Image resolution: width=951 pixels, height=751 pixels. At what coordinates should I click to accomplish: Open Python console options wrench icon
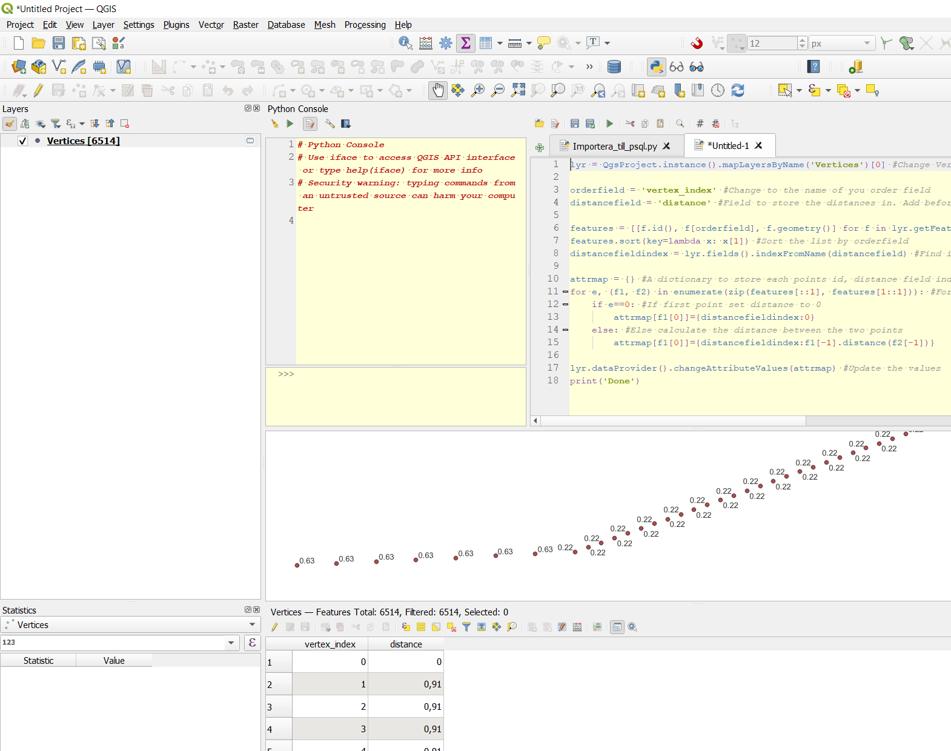(330, 124)
